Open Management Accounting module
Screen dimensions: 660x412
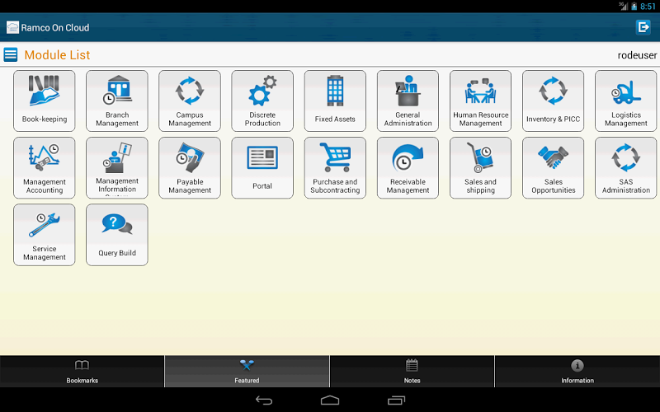[45, 168]
